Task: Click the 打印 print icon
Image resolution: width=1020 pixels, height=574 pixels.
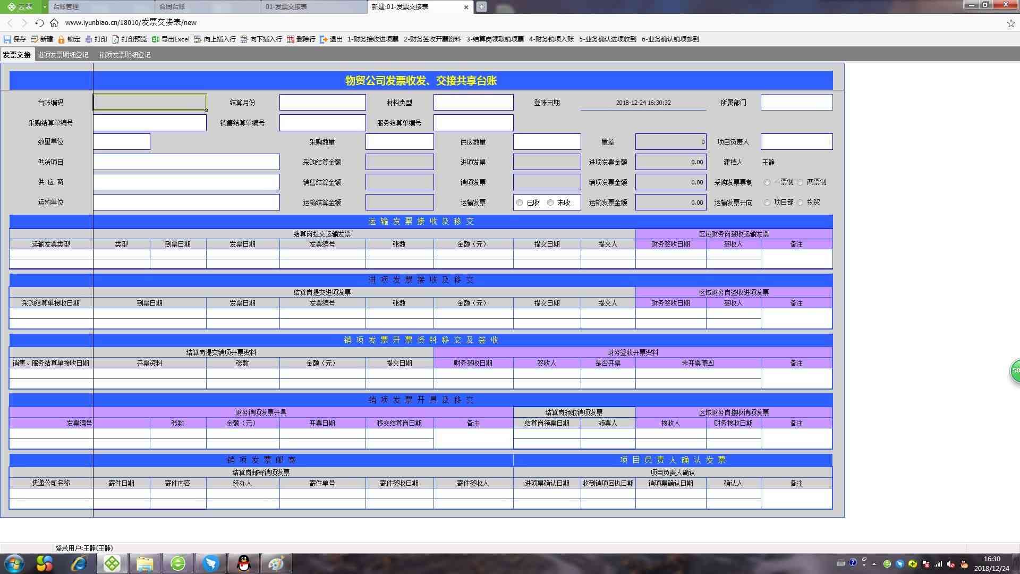Action: (89, 39)
